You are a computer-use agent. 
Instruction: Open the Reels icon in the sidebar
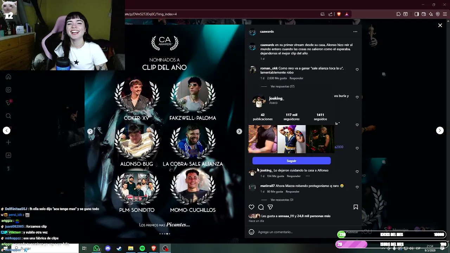(x=8, y=90)
